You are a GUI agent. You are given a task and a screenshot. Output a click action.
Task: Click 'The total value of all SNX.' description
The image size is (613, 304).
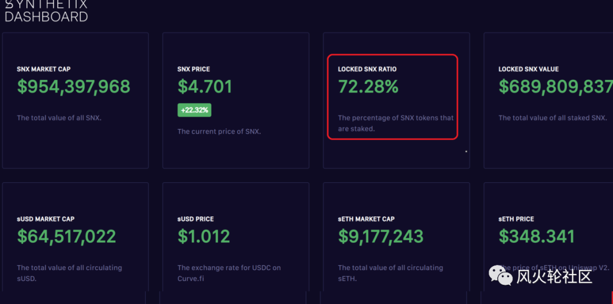coord(59,118)
